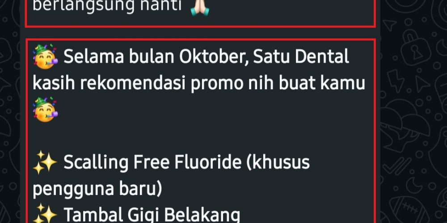Screen dimensions: 447x223
Task: Select the "Tambal Gigi Belakang" promo item
Action: point(152,215)
